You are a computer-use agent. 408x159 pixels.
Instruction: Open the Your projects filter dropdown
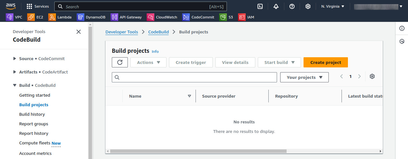[x=304, y=77]
